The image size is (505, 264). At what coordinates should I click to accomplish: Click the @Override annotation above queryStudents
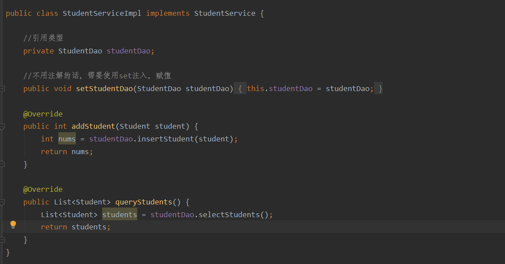pos(43,190)
